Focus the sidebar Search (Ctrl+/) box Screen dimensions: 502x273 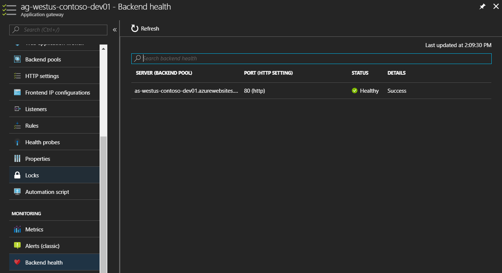click(x=58, y=30)
